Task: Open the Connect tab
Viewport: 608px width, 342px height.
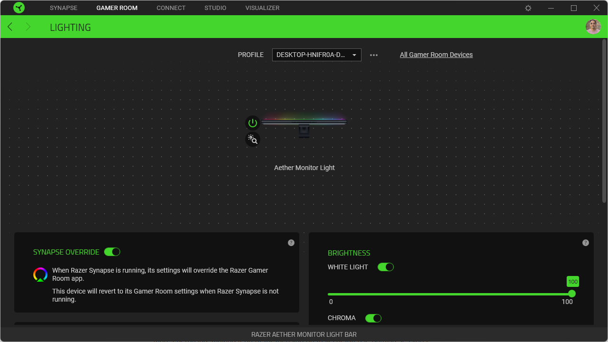Action: (171, 8)
